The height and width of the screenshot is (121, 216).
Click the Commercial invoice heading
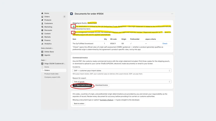[x=80, y=58]
